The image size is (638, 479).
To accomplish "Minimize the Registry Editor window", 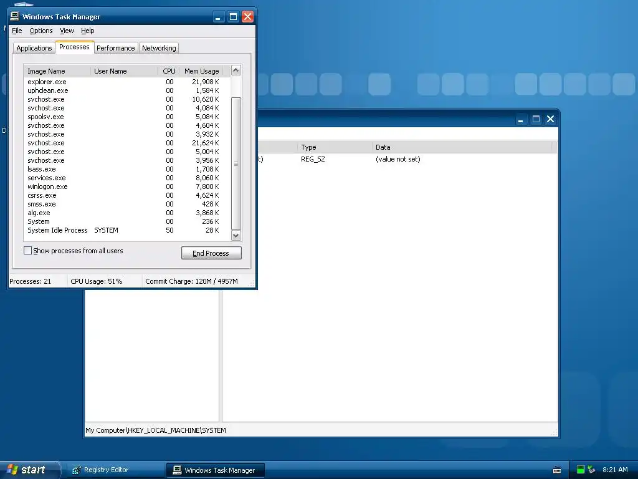I will coord(521,119).
